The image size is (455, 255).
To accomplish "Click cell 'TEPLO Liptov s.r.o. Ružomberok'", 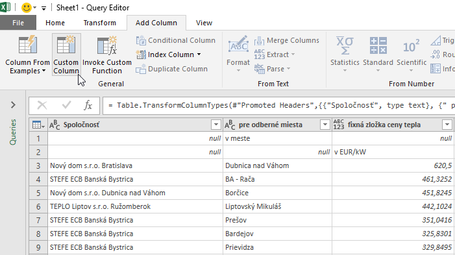I will point(135,206).
